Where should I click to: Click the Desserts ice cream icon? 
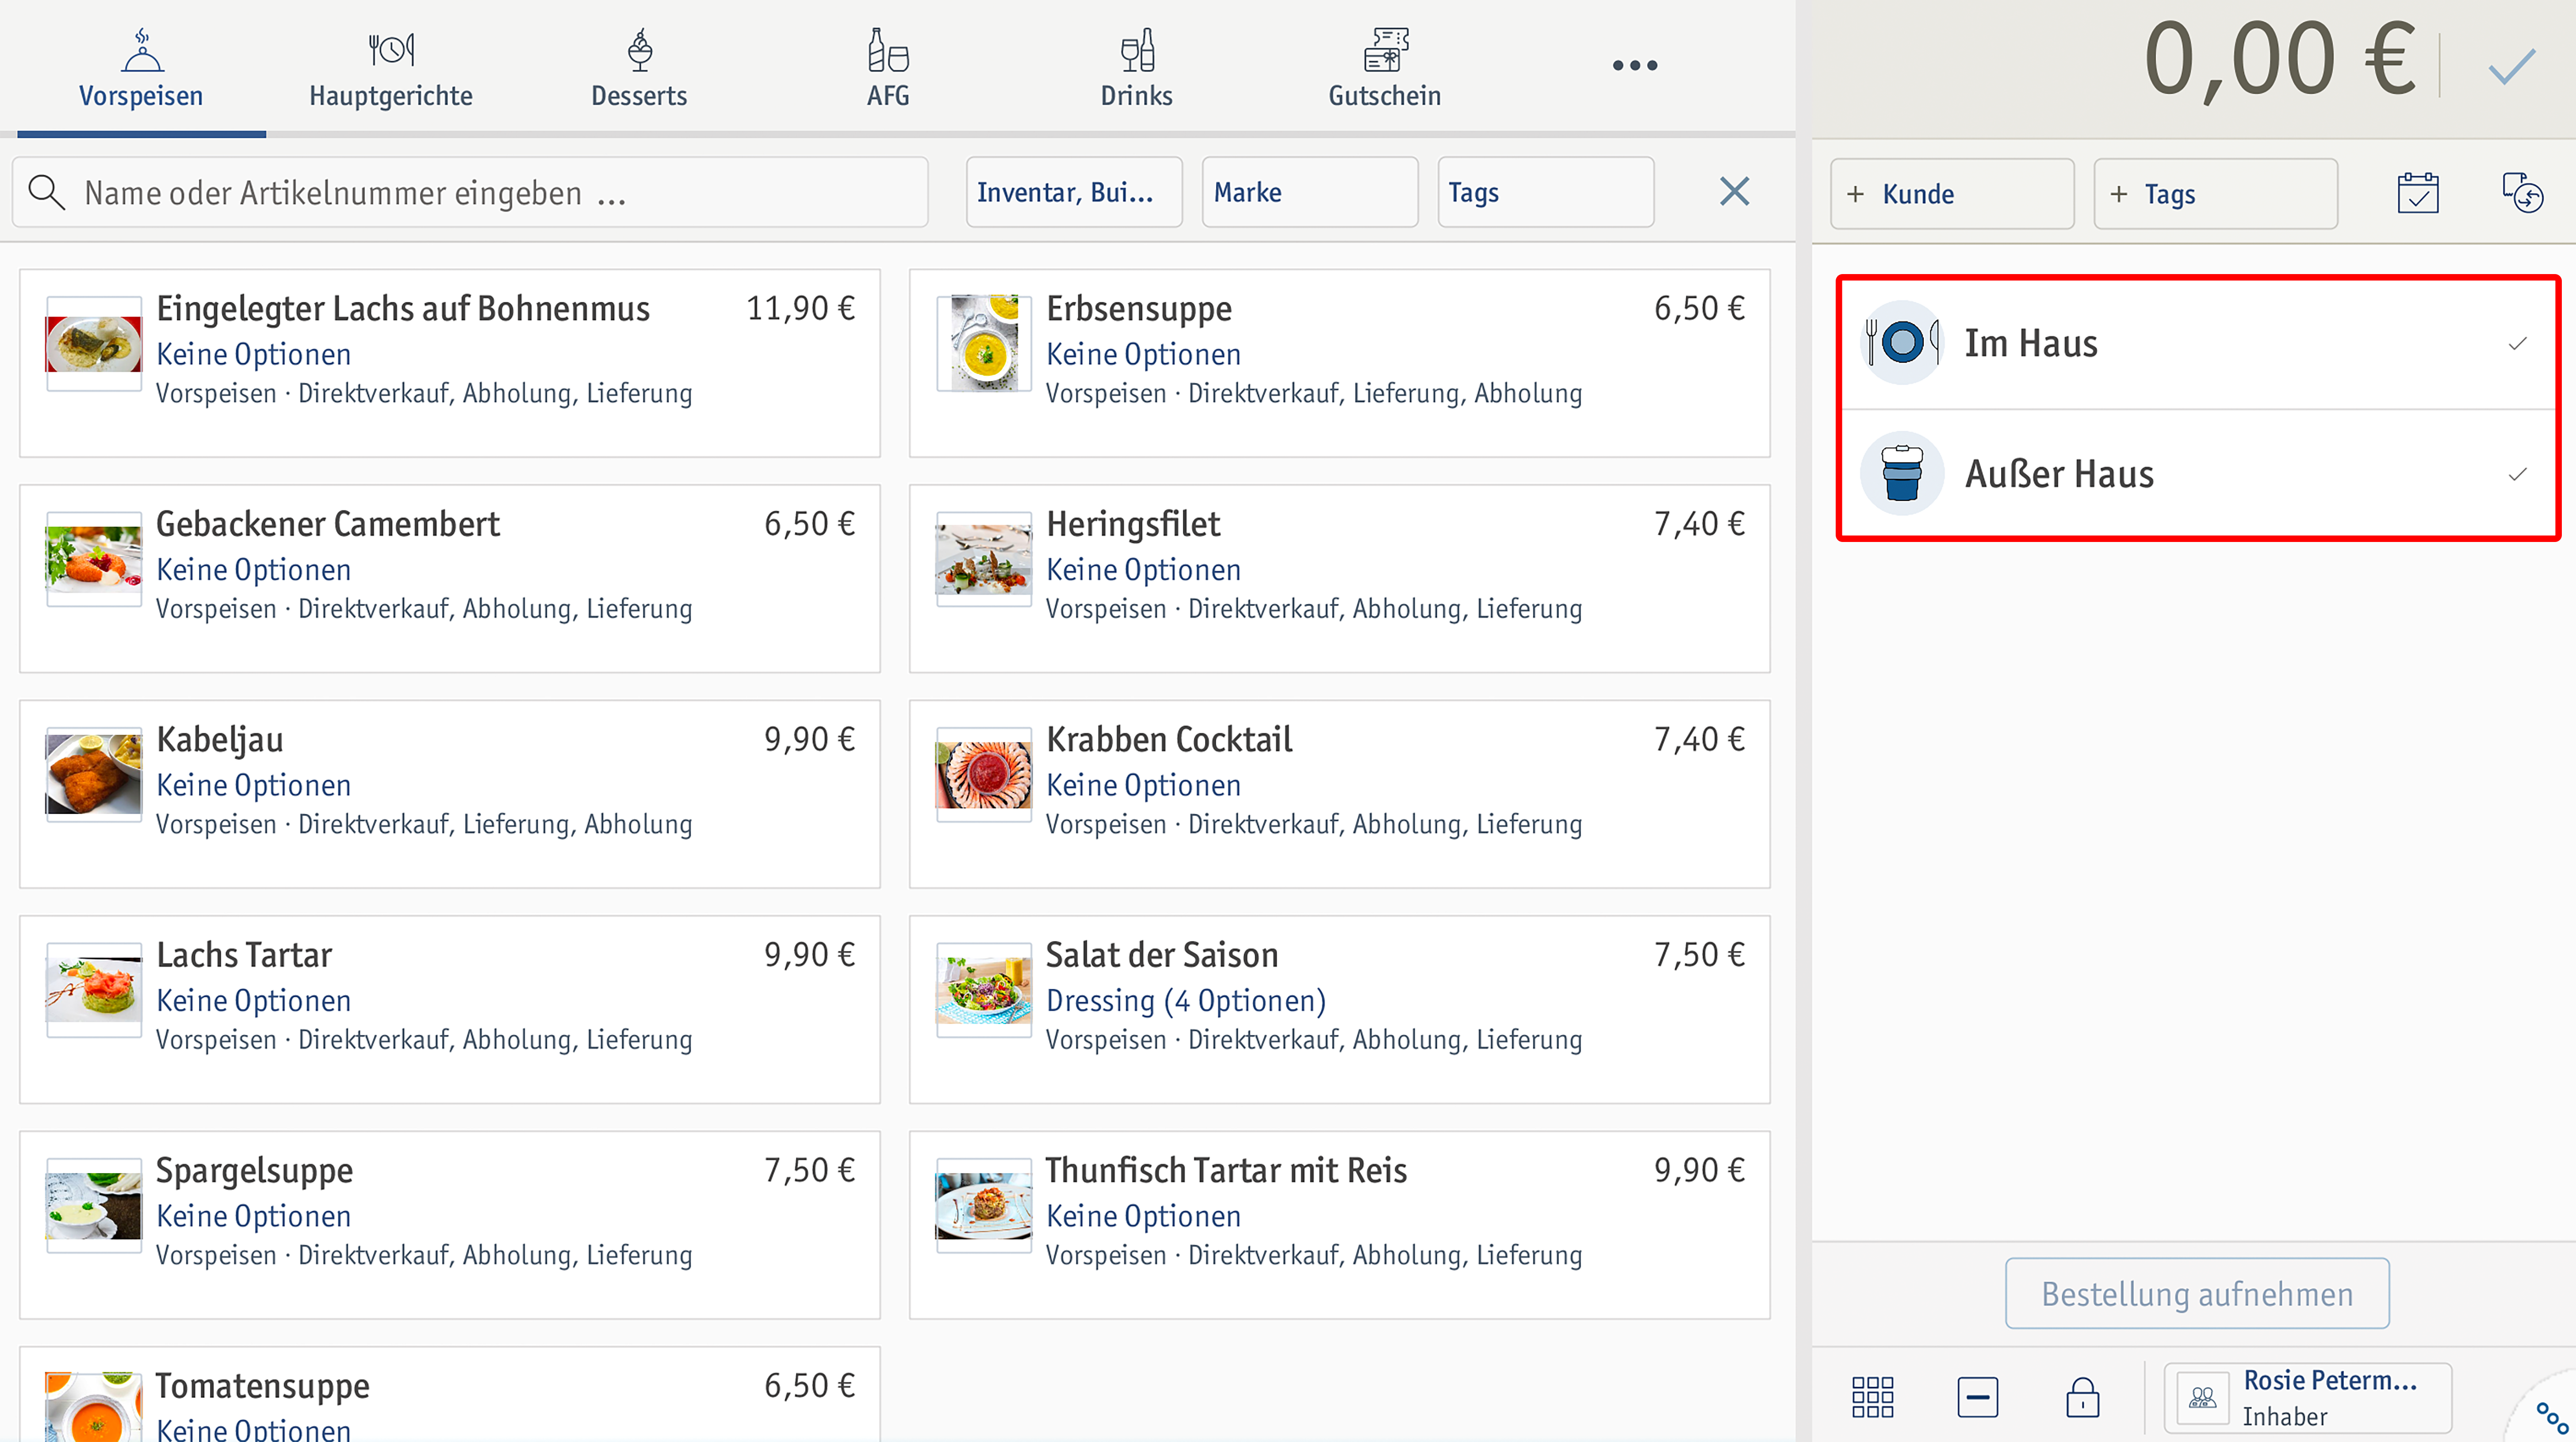pos(639,49)
